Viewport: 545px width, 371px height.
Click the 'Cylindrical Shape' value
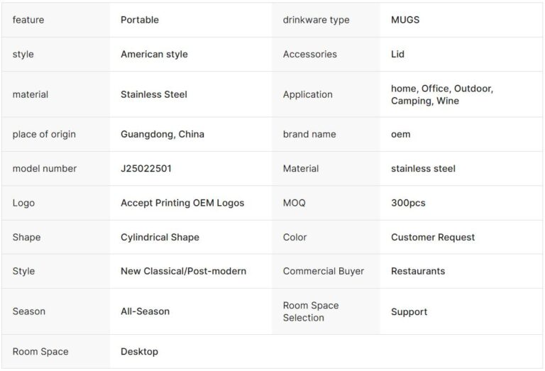tap(160, 237)
